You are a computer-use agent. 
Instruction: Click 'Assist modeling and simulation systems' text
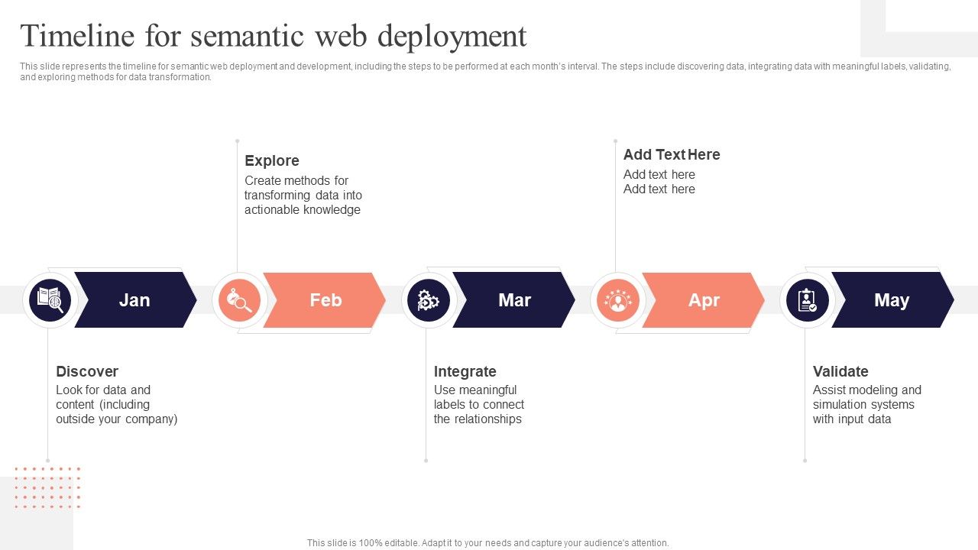[867, 405]
